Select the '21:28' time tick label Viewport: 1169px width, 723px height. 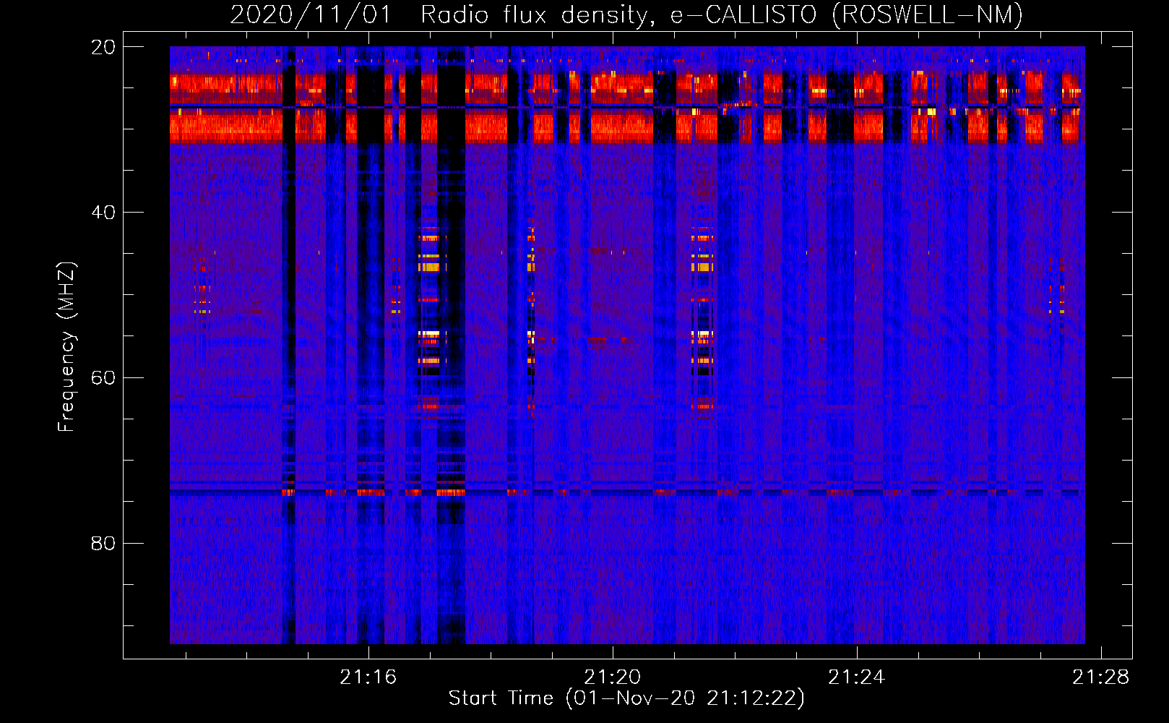click(1101, 677)
